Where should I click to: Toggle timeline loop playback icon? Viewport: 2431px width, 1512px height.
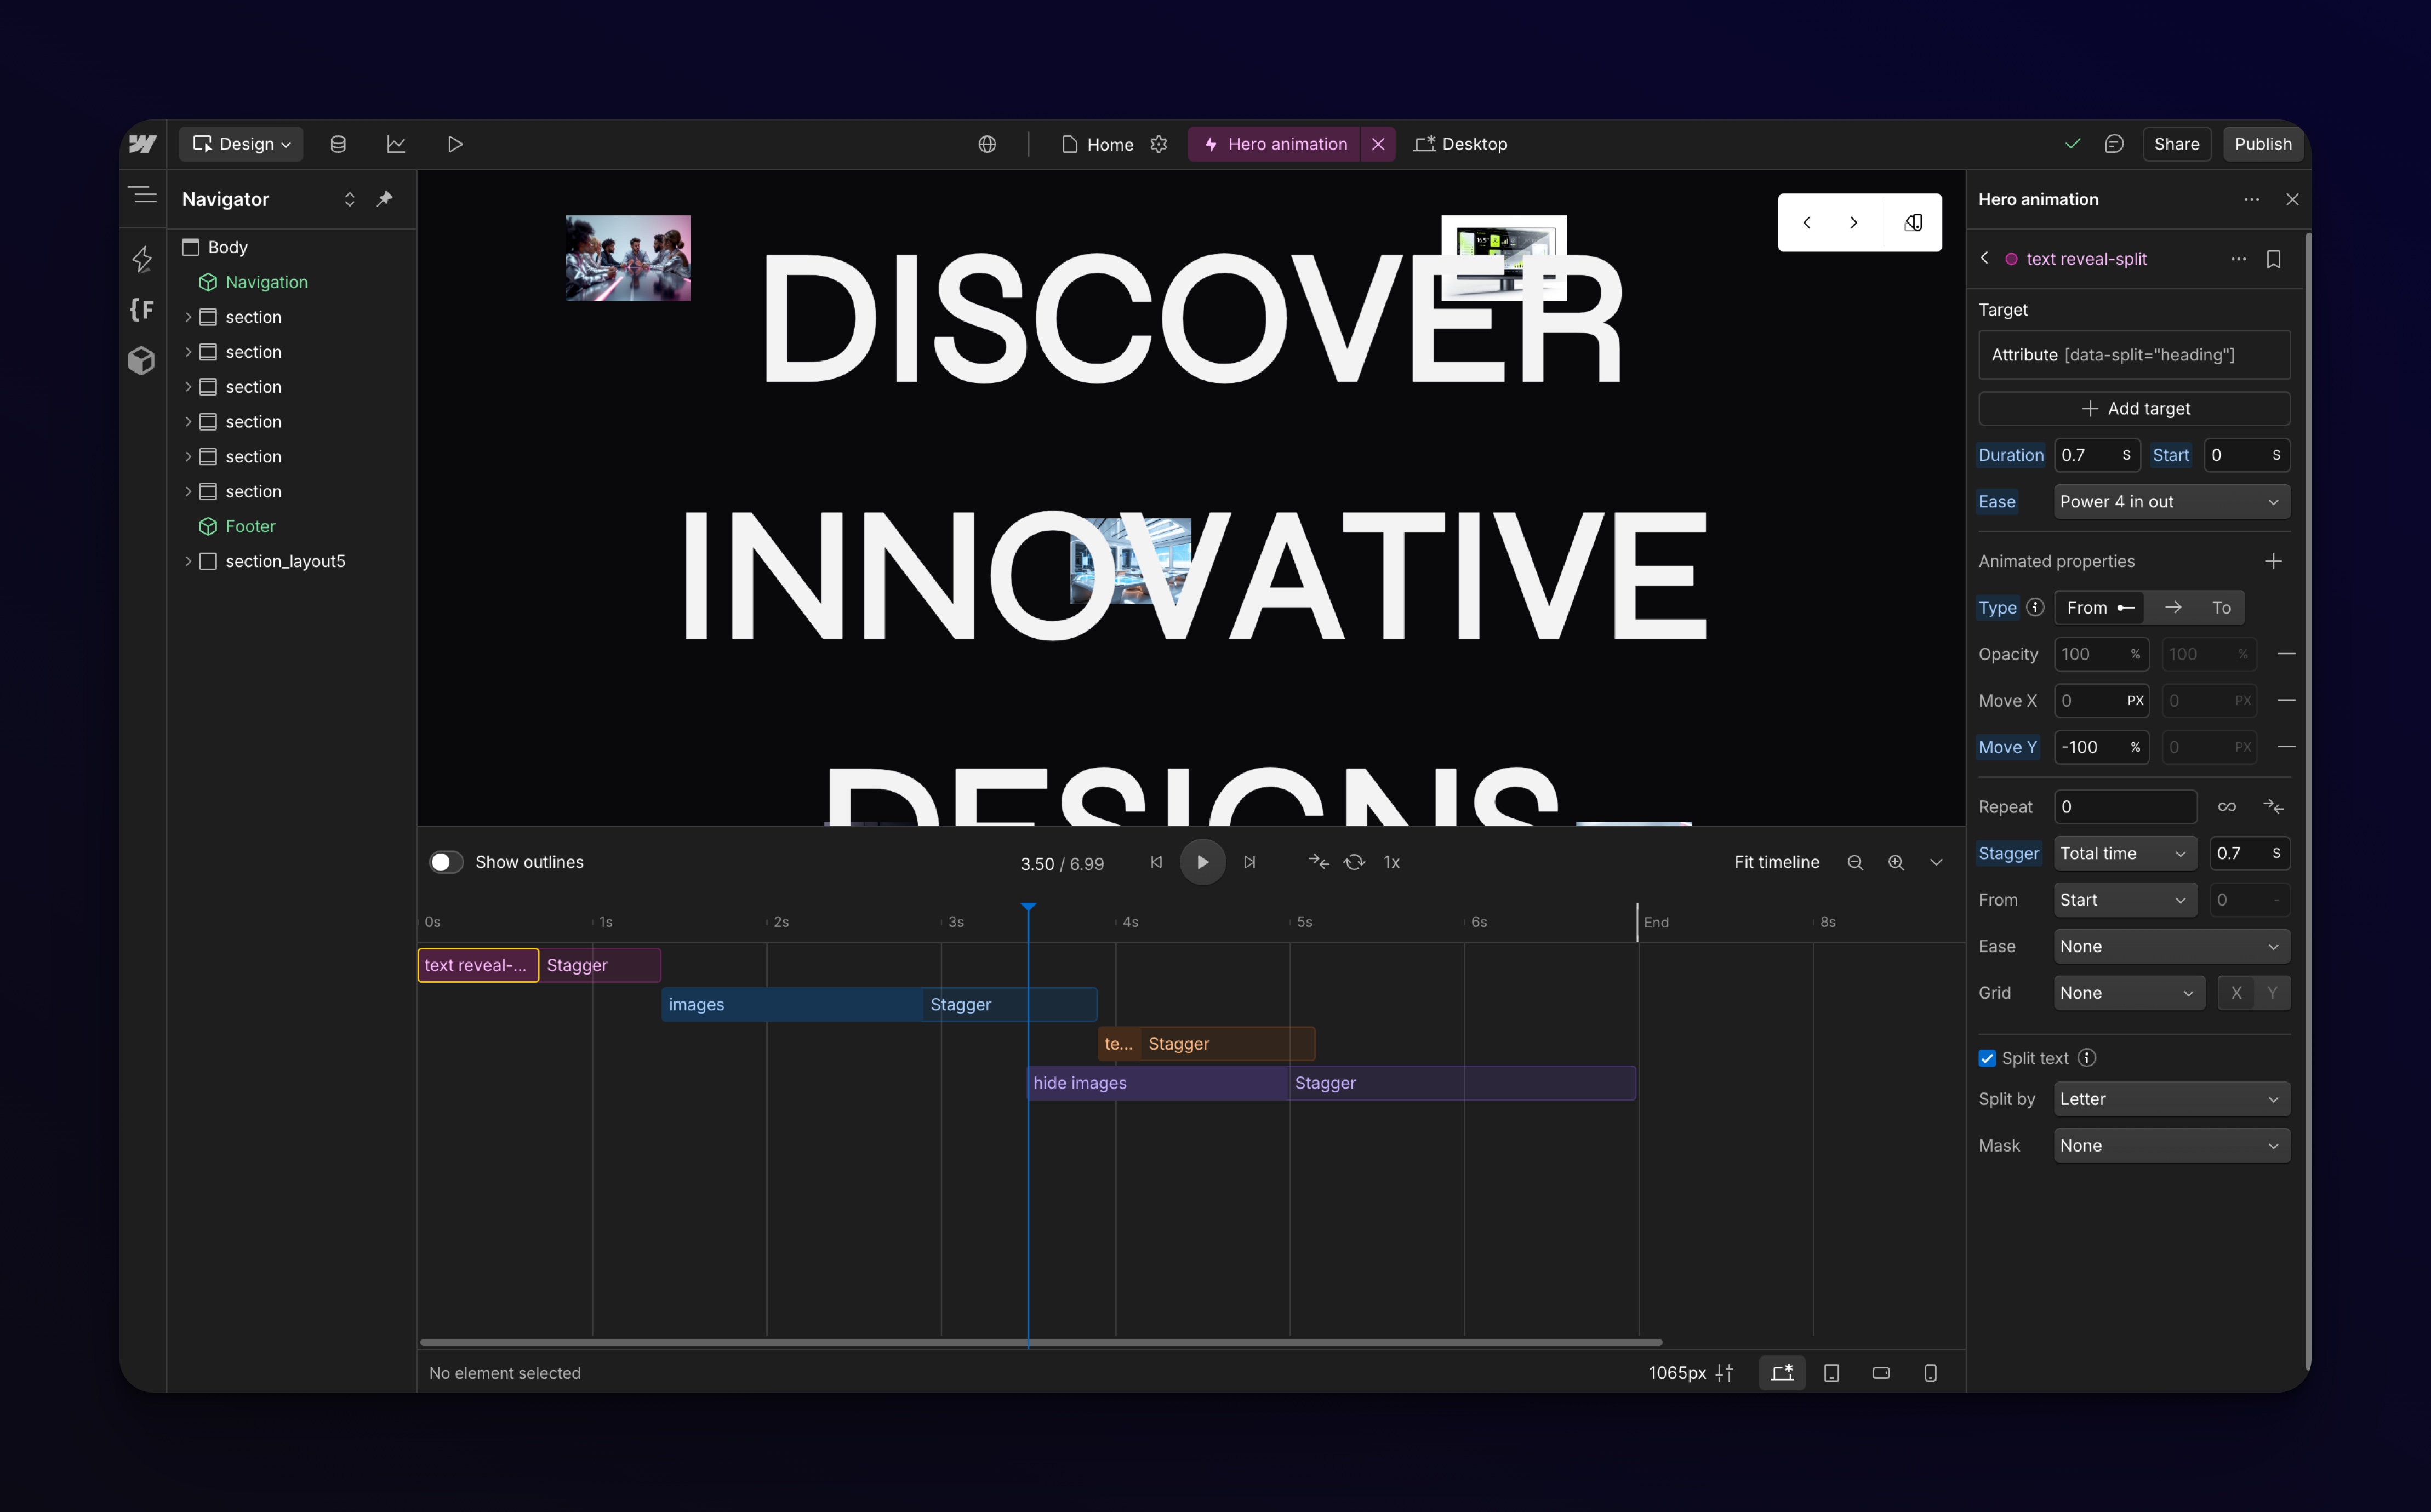coord(1354,862)
